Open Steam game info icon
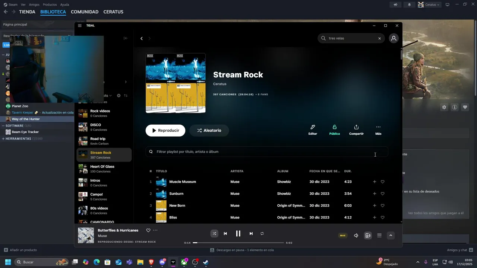 [x=455, y=107]
